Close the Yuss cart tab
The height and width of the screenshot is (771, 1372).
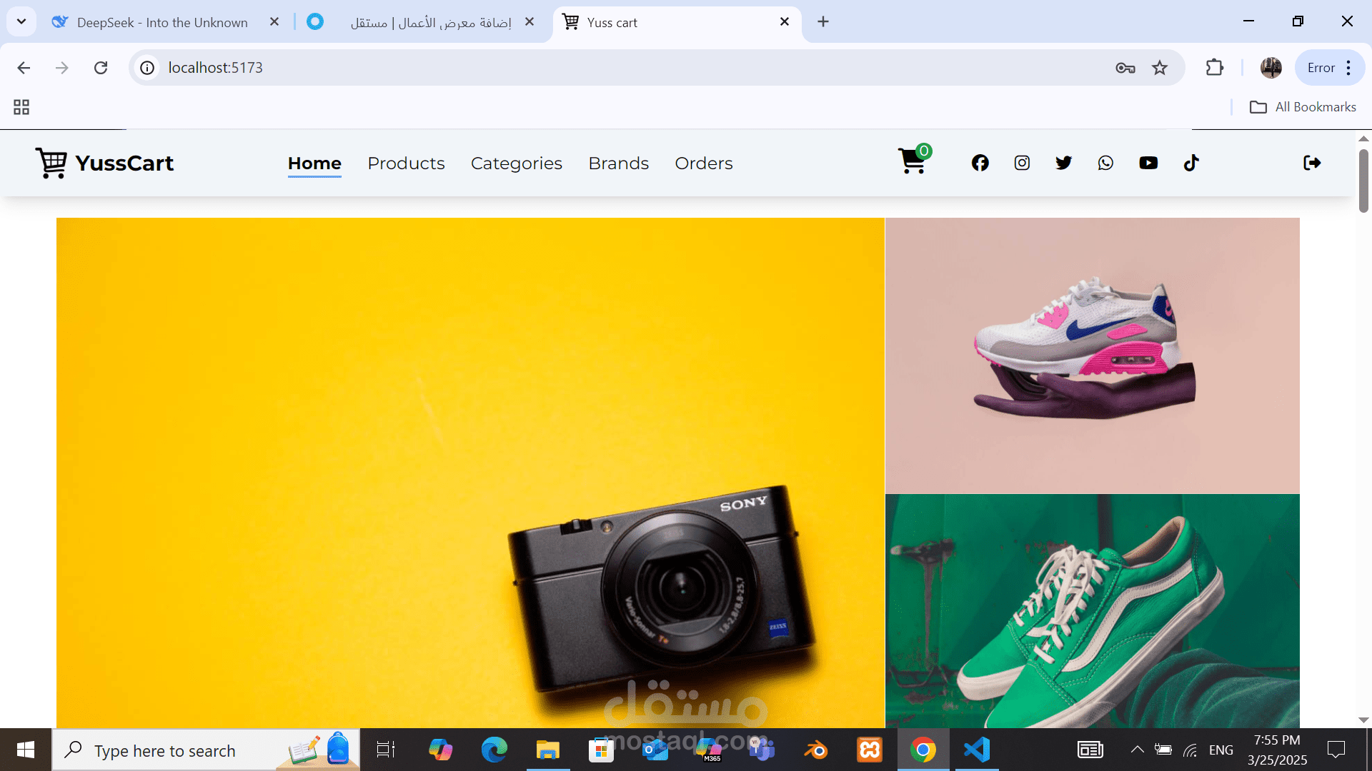tap(785, 22)
